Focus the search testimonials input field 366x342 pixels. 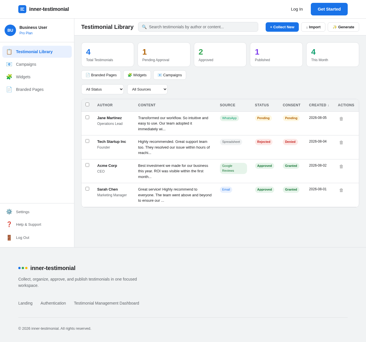[x=198, y=27]
